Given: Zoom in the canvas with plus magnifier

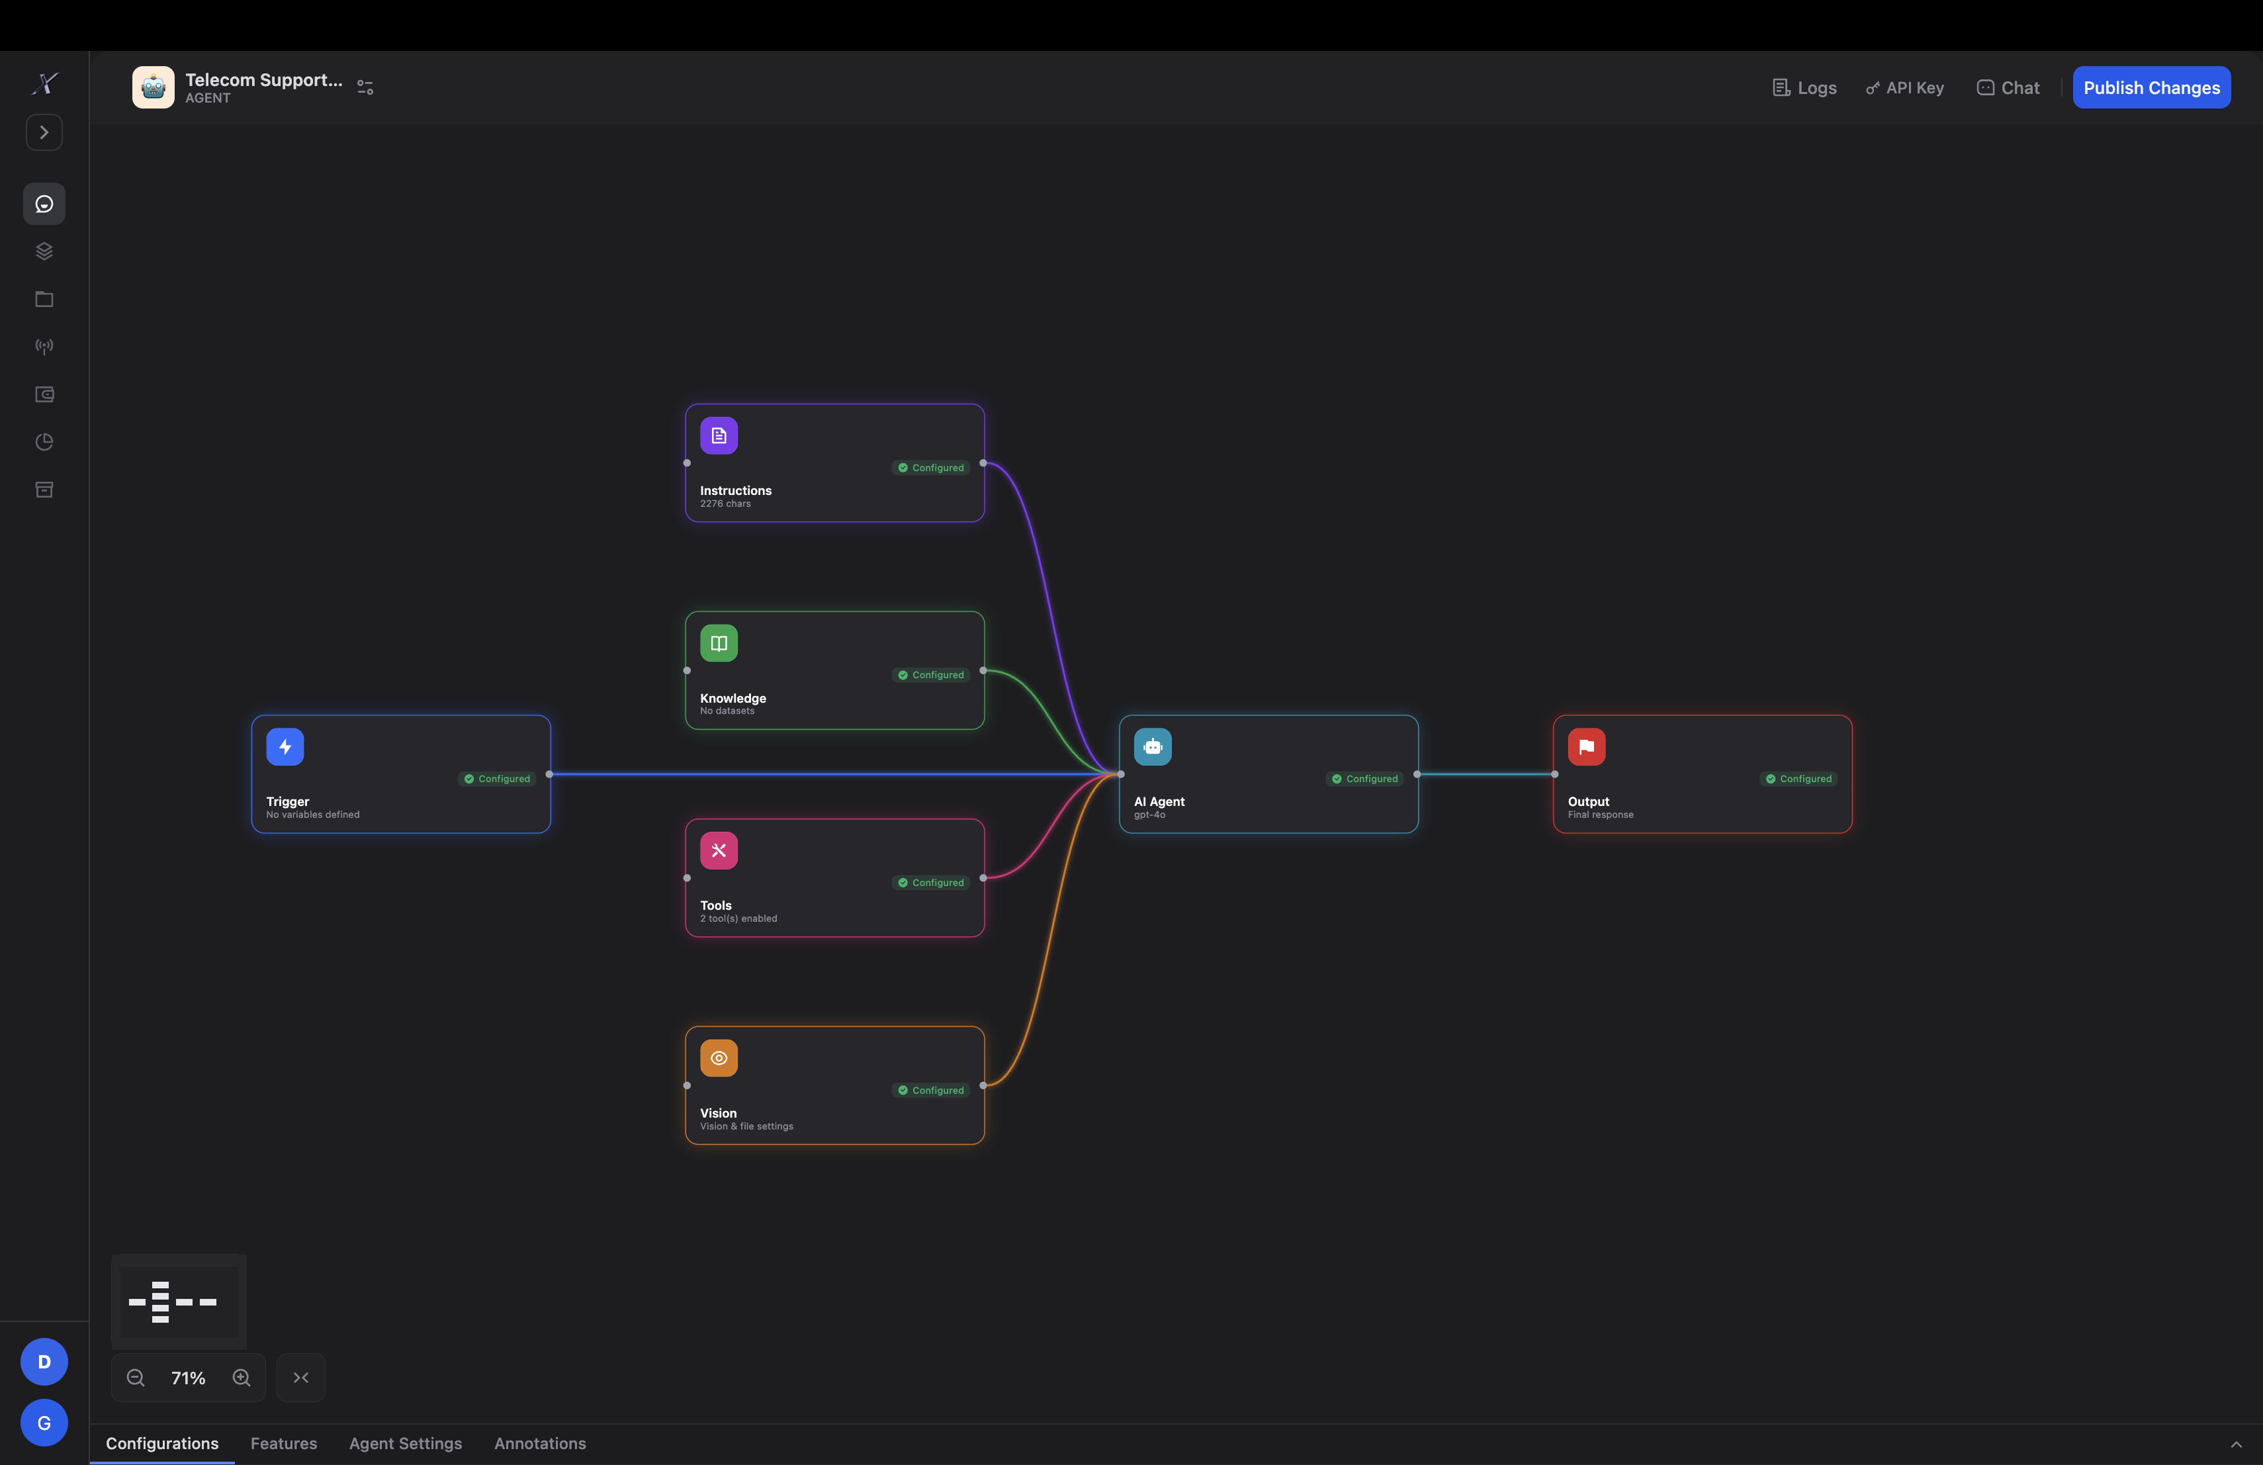Looking at the screenshot, I should [x=242, y=1378].
